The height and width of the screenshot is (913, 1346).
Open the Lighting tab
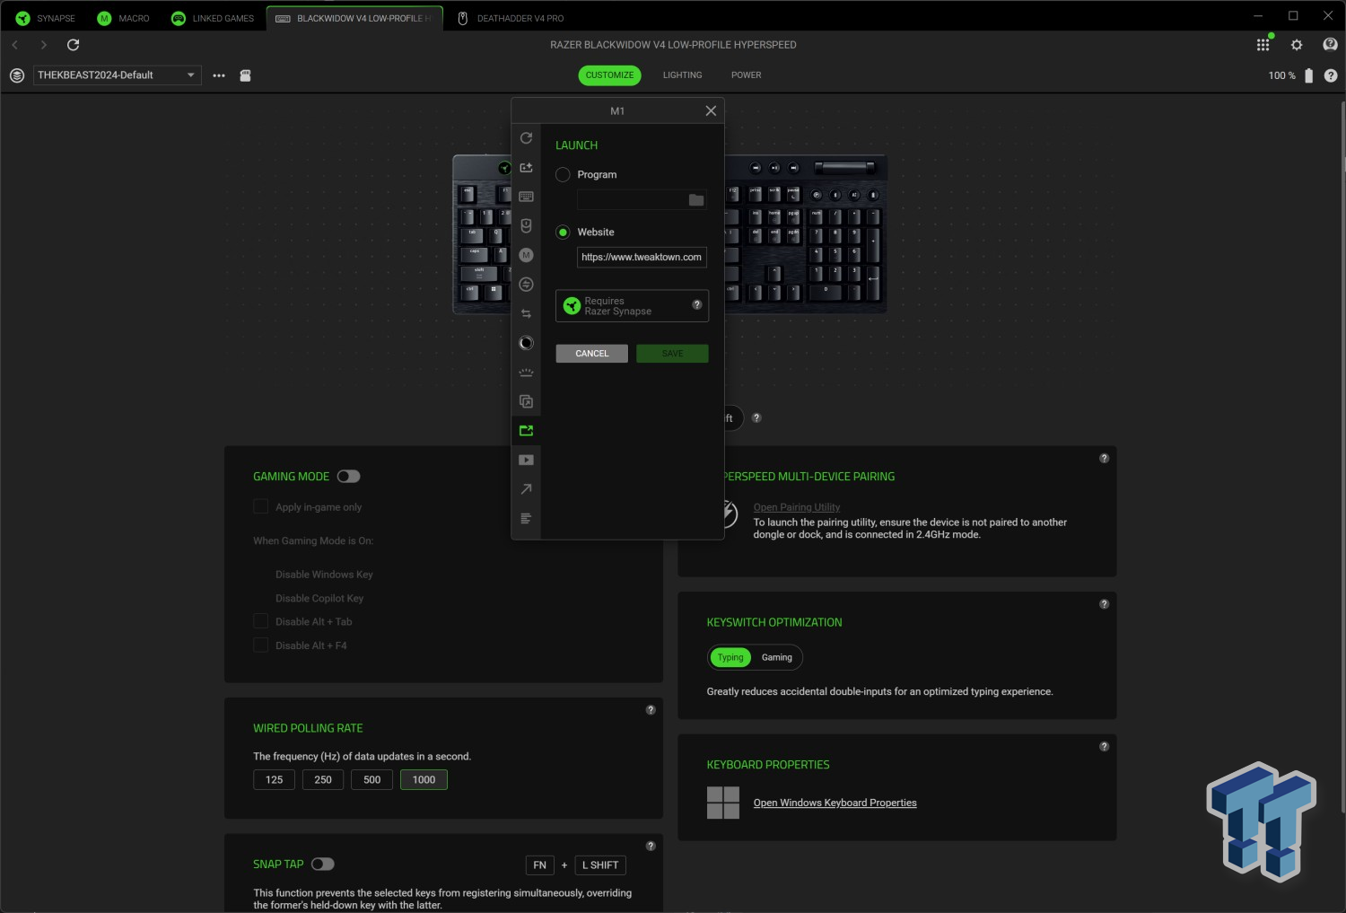(682, 75)
